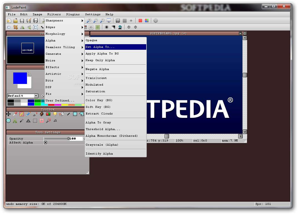The height and width of the screenshot is (214, 298).
Task: Open options with the gear icon
Action: click(156, 21)
